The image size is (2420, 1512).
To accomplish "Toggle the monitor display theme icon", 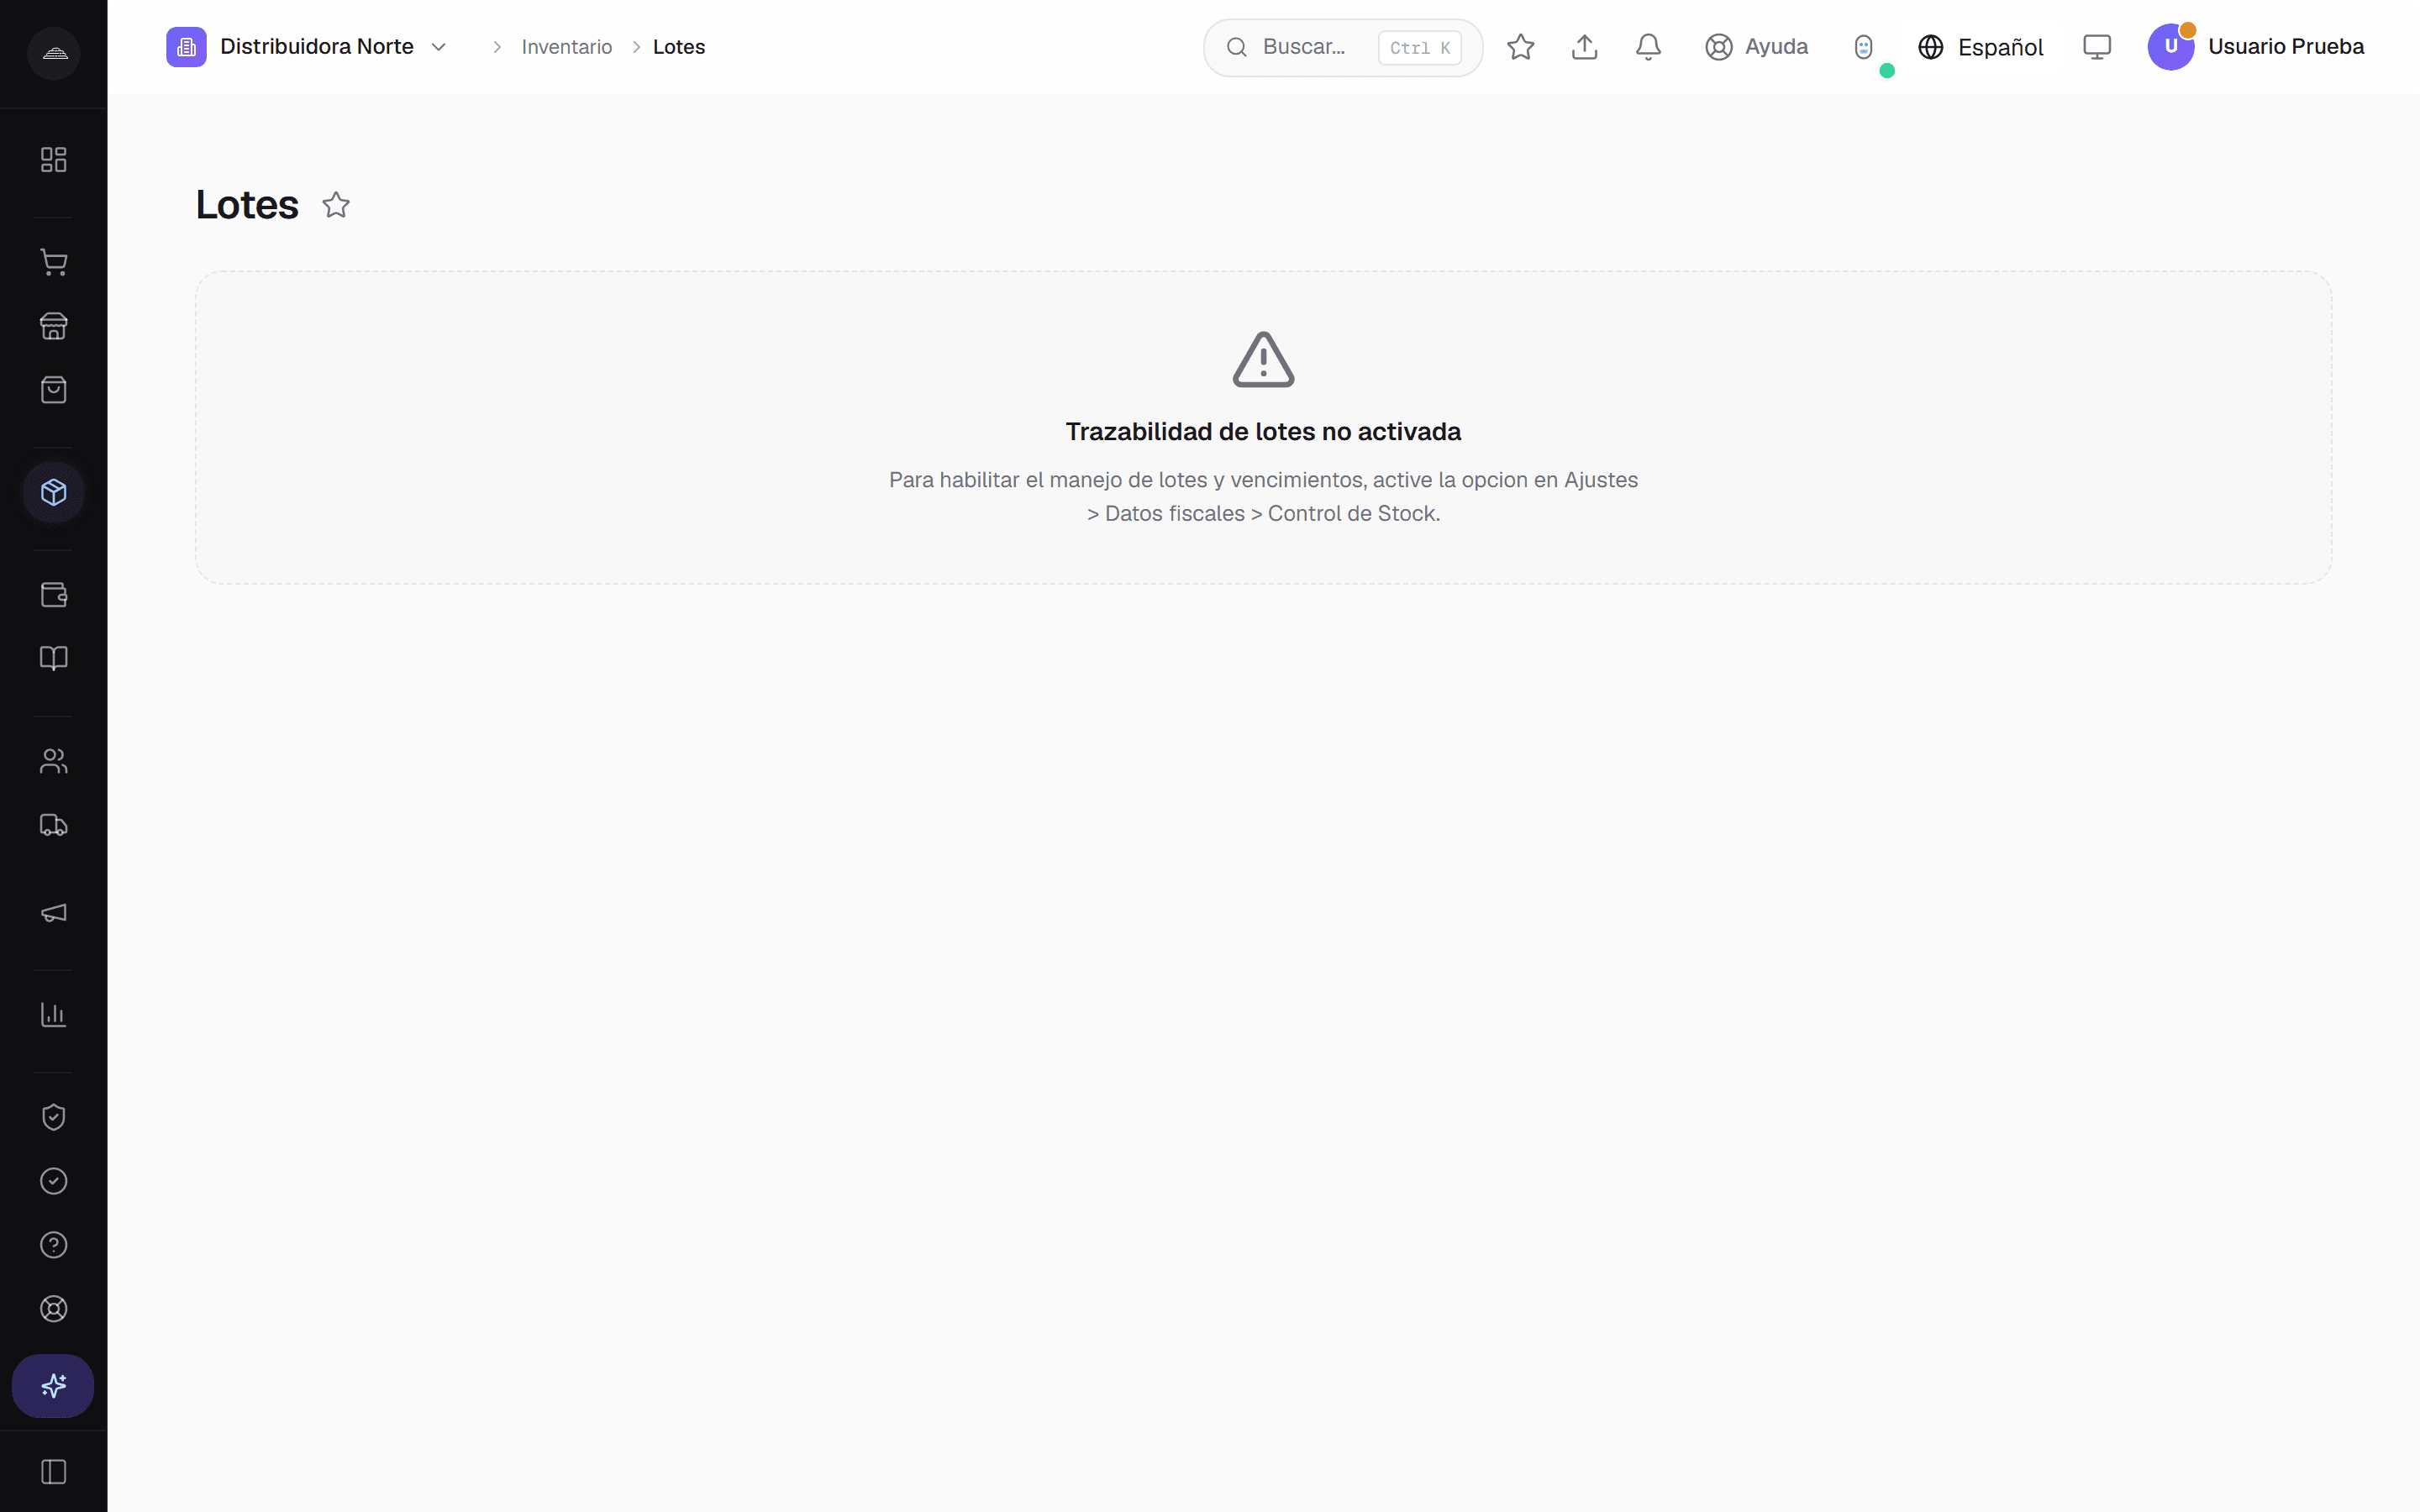I will (2097, 47).
